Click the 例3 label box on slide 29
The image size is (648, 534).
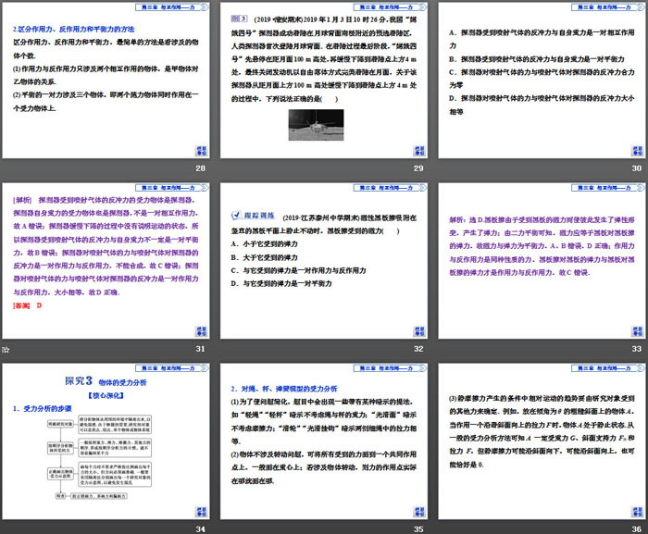[x=240, y=18]
